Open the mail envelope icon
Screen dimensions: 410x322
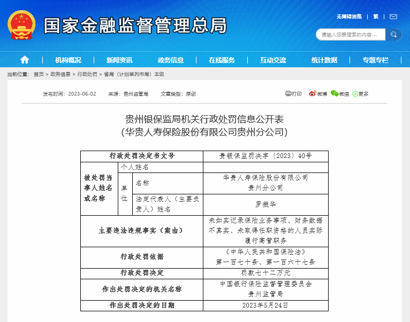pos(393,17)
